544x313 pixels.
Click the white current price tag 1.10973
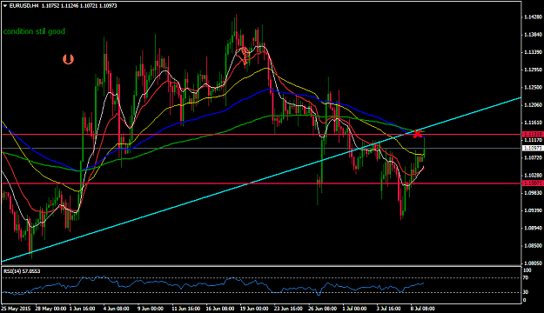coord(532,148)
